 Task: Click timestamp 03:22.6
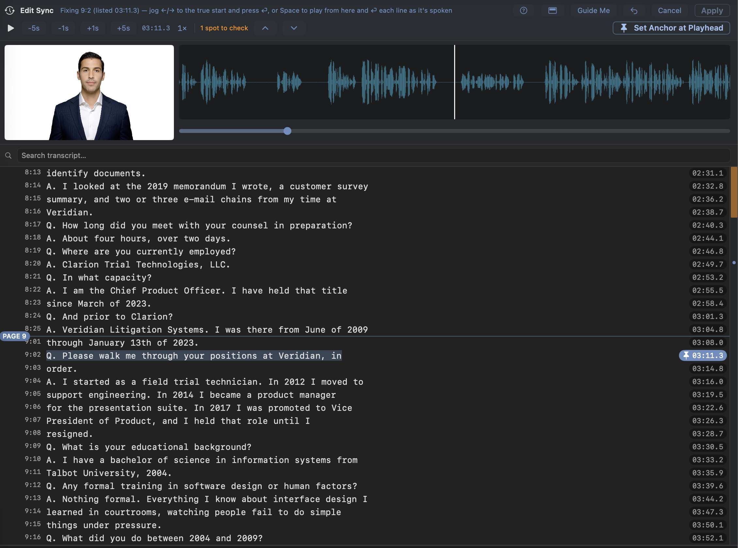(x=707, y=408)
